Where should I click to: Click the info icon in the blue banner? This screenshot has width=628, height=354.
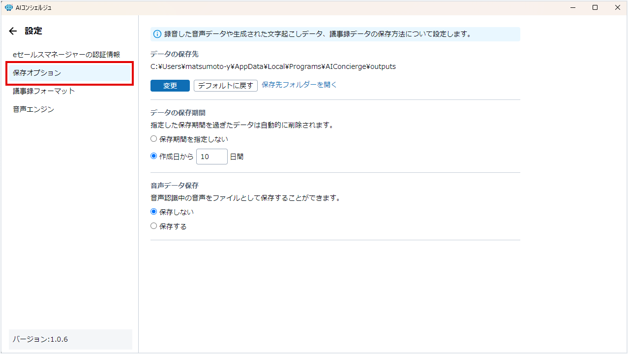click(x=157, y=34)
